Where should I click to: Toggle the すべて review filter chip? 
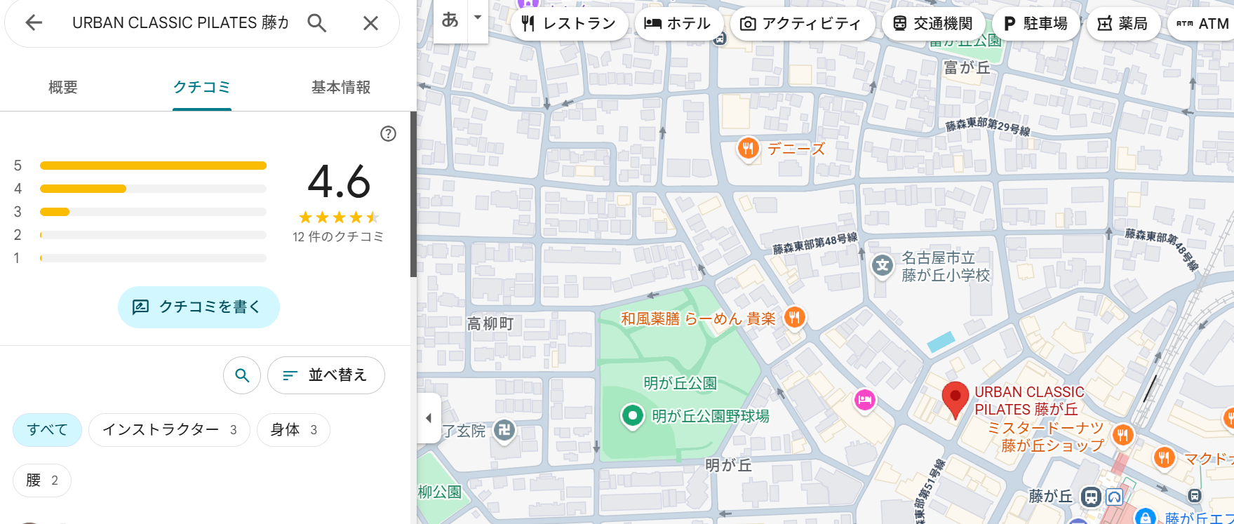pyautogui.click(x=48, y=430)
